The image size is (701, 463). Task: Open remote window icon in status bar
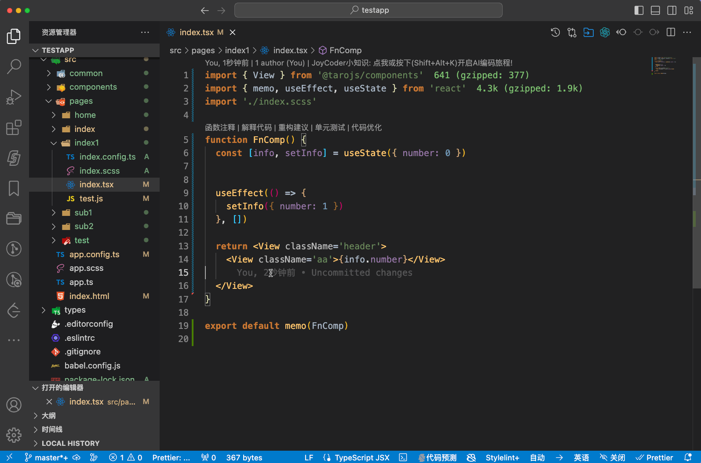pyautogui.click(x=9, y=457)
